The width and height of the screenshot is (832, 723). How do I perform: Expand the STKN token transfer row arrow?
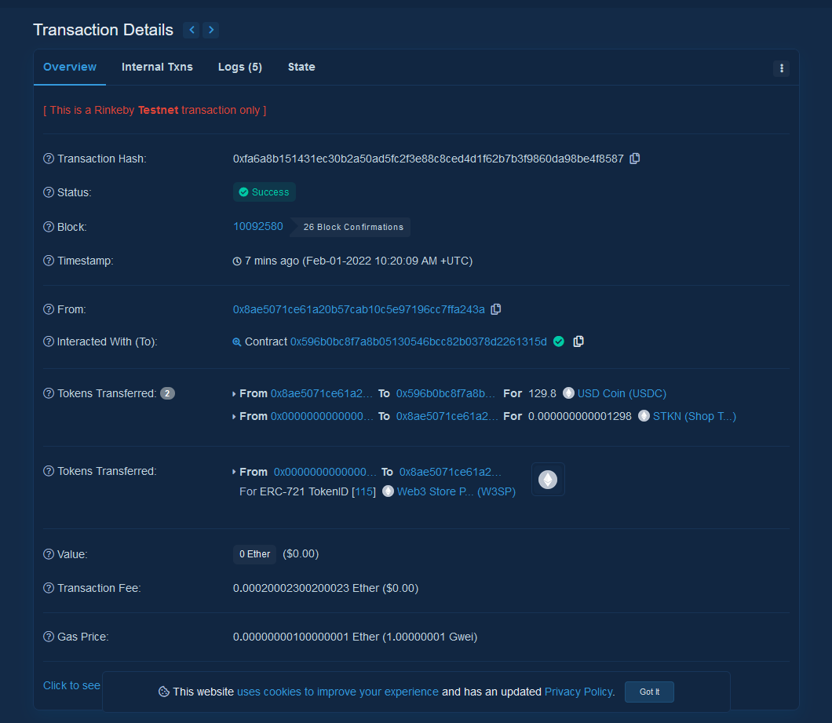pos(235,417)
